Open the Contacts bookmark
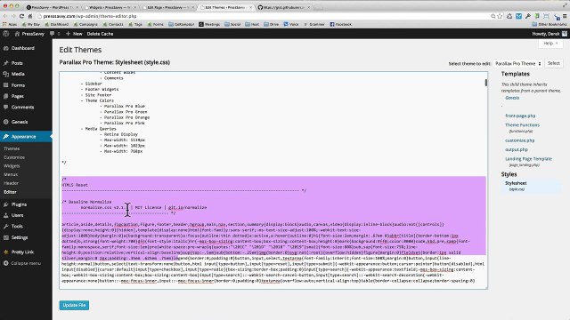570x320 pixels. click(113, 24)
